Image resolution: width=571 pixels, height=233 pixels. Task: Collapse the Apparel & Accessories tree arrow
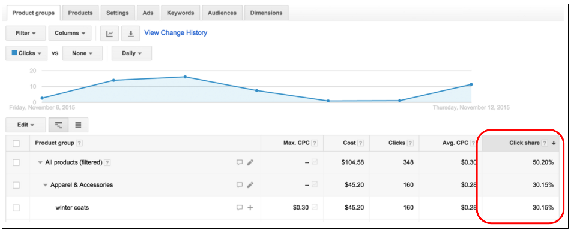click(x=46, y=185)
